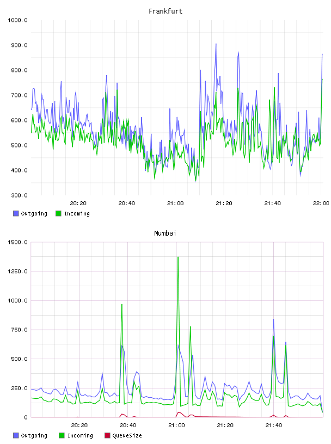Click the 0 y-axis label on Mumbai chart
The width and height of the screenshot is (331, 444).
(x=26, y=417)
